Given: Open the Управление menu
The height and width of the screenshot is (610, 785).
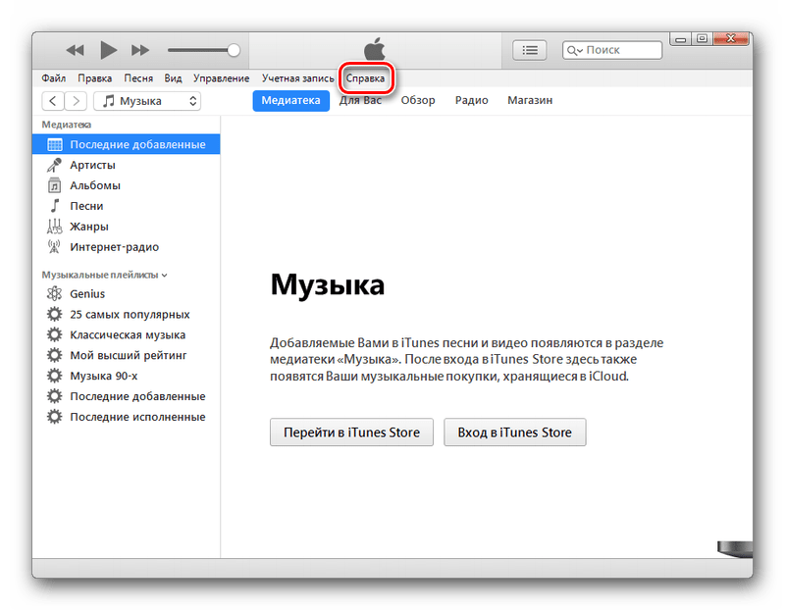Looking at the screenshot, I should tap(222, 78).
